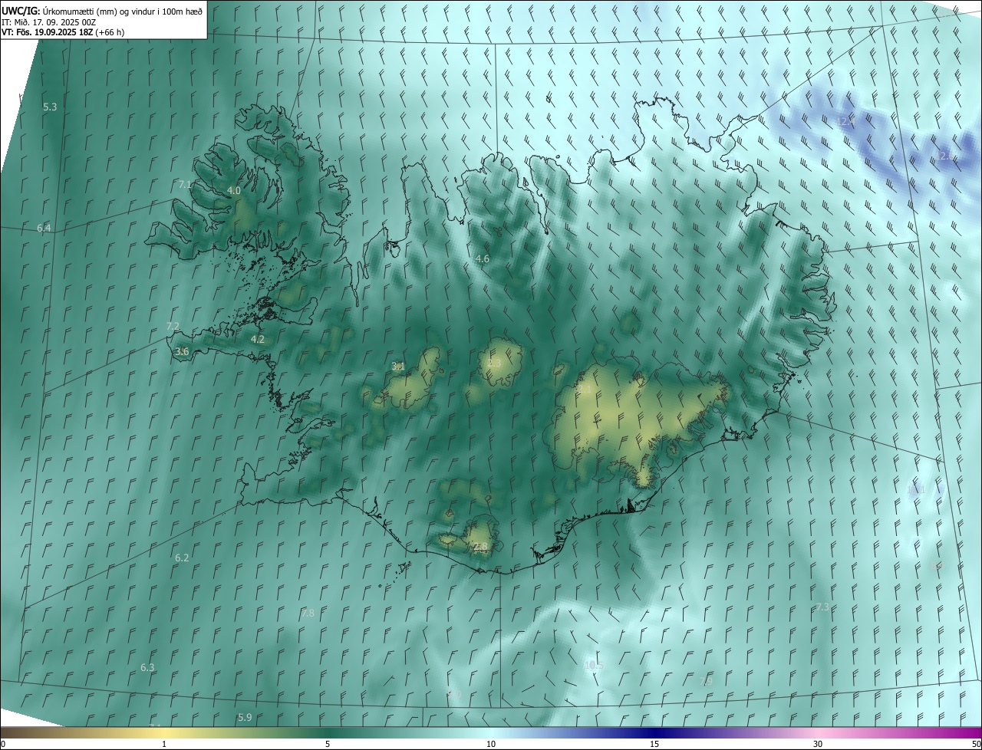Click the 5.9 value label
982x750 pixels.
(245, 717)
